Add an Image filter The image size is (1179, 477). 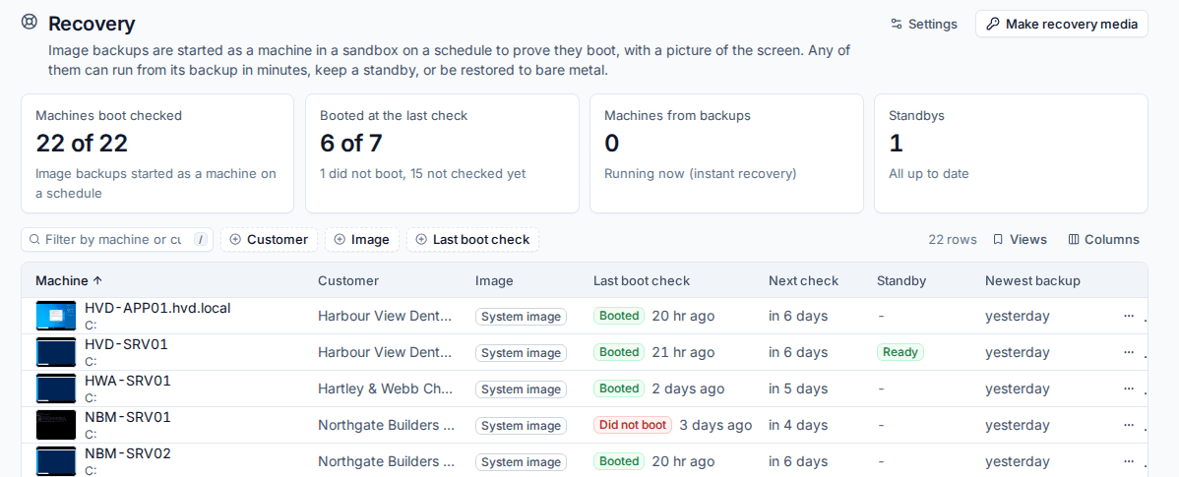pyautogui.click(x=362, y=240)
